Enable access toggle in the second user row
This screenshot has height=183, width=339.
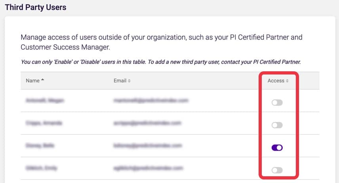(x=277, y=125)
